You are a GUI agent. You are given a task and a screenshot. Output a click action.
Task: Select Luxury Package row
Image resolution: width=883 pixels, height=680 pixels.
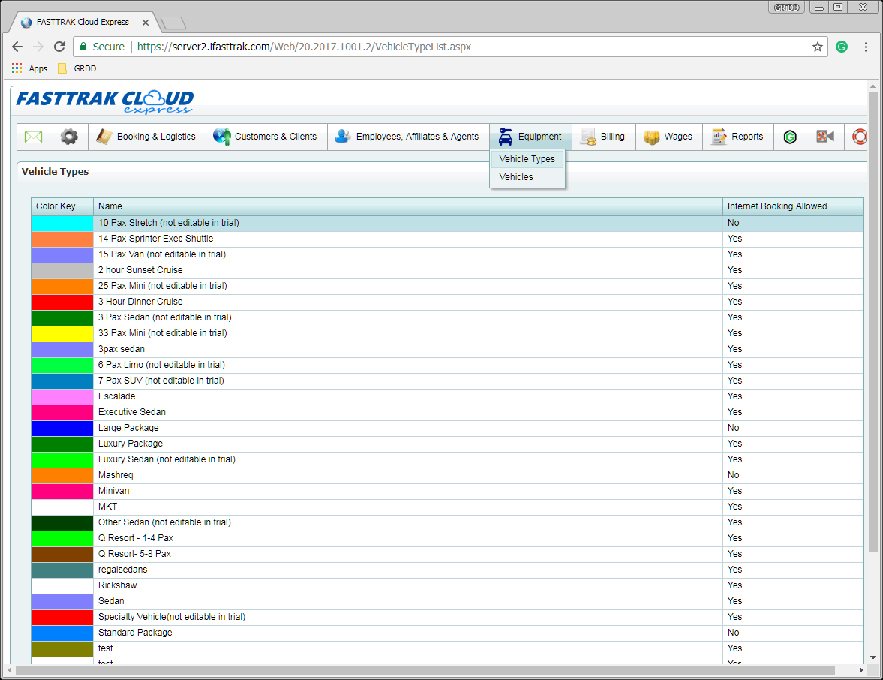point(447,444)
